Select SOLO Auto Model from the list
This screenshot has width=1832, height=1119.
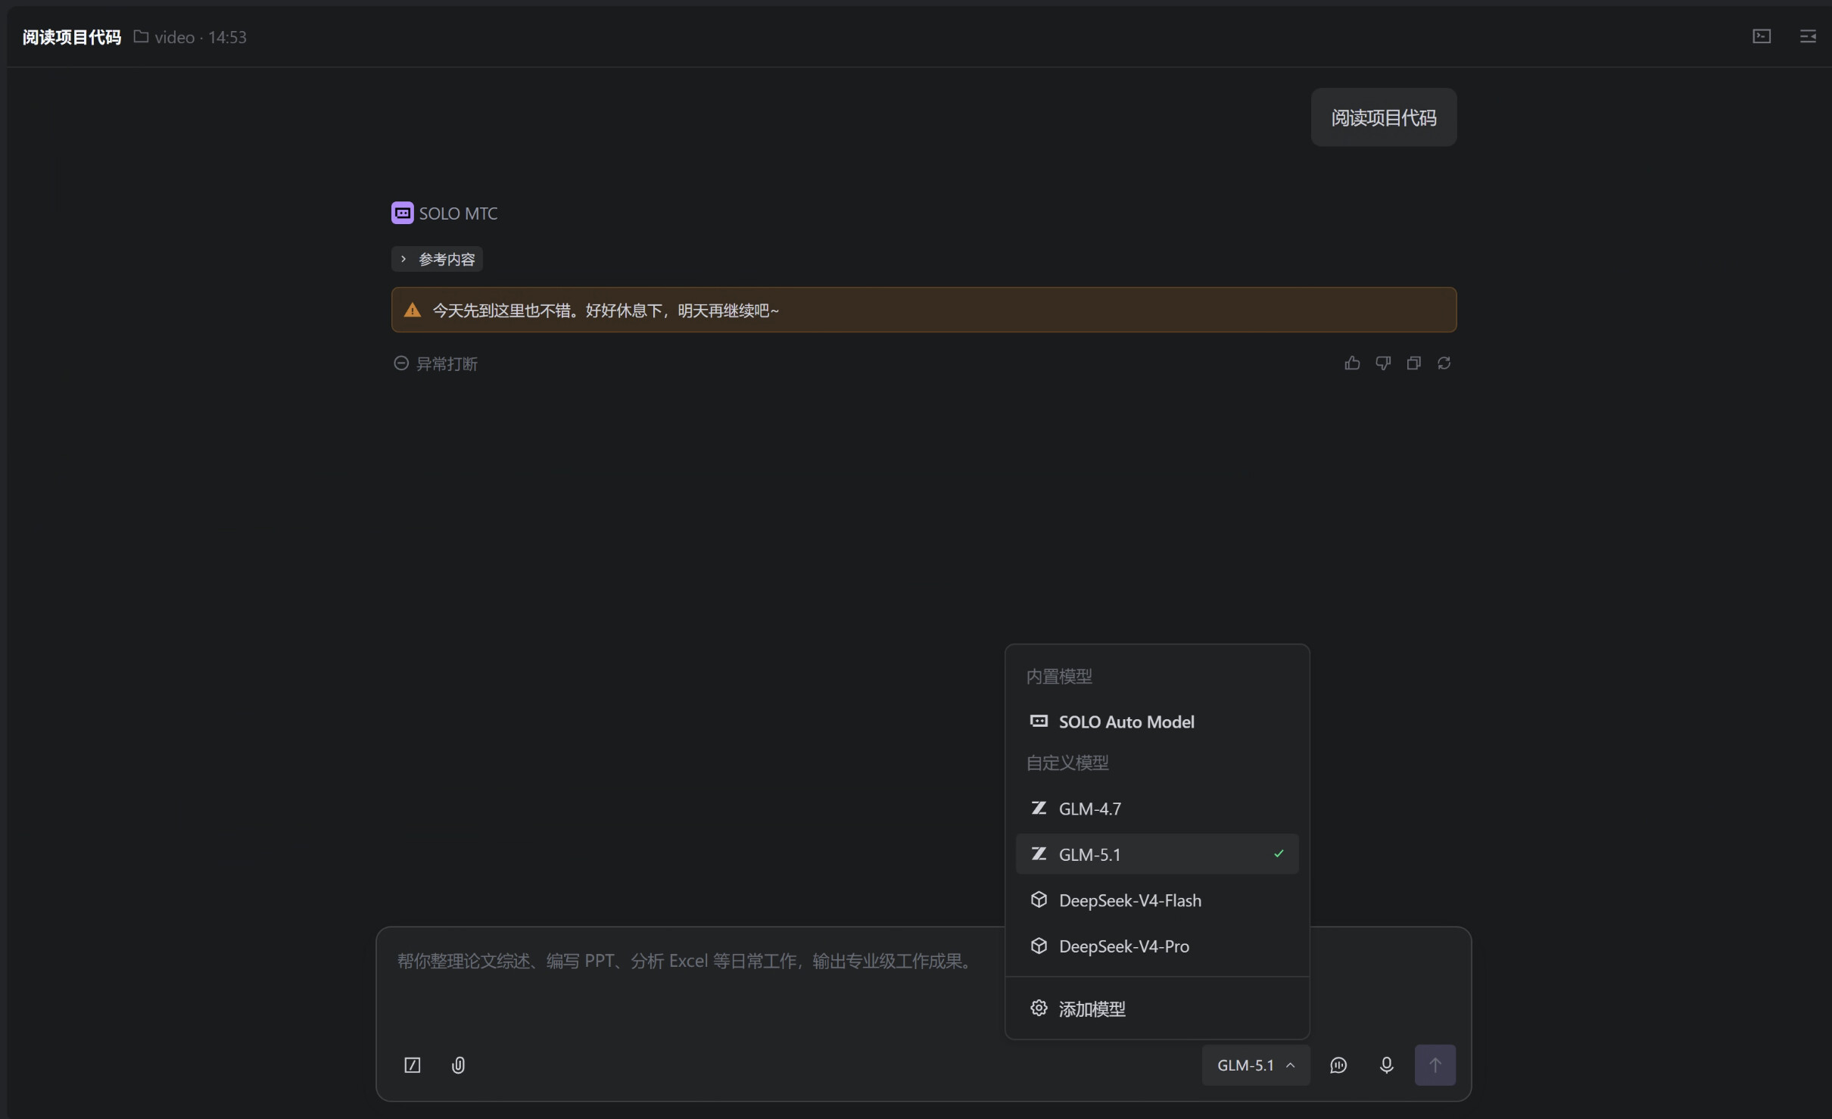tap(1157, 722)
